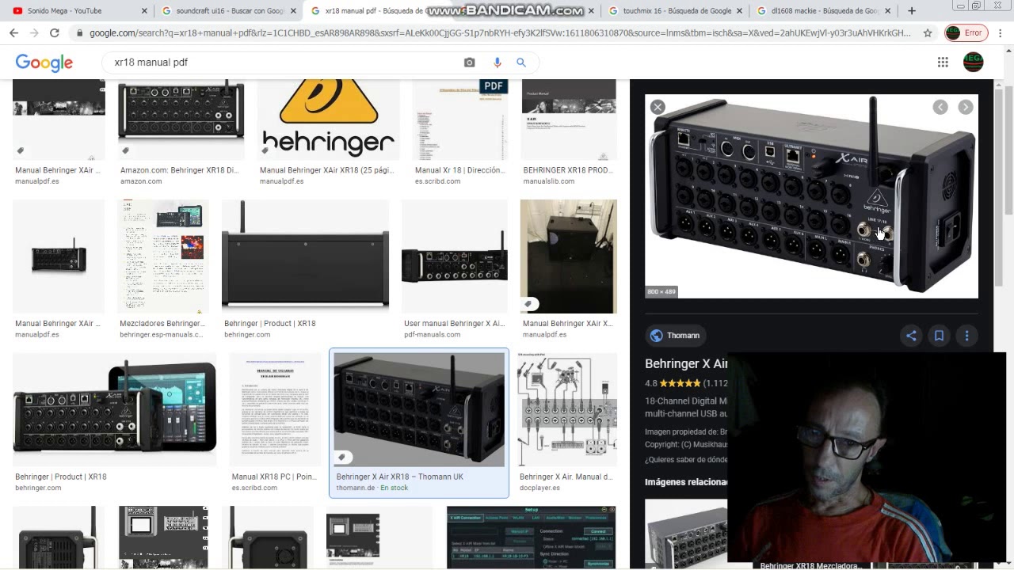Open docplayer.es wiring diagram thumbnail

[567, 410]
